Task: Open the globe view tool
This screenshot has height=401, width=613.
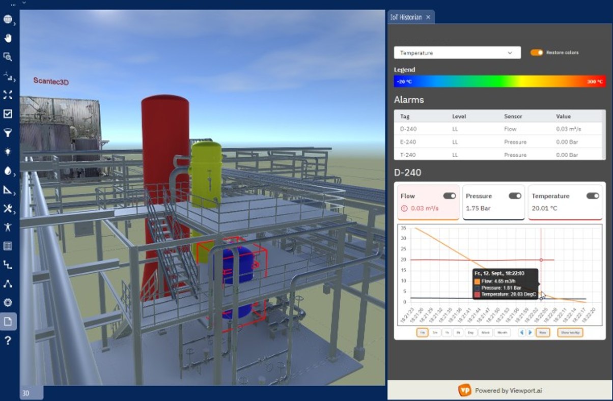Action: [x=8, y=19]
